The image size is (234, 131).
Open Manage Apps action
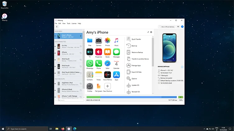[x=134, y=65]
